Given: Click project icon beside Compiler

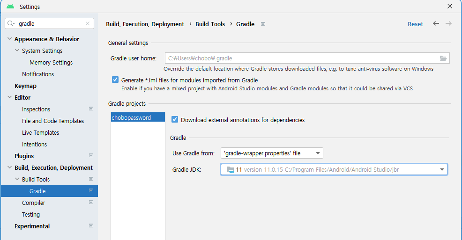Looking at the screenshot, I should point(91,203).
